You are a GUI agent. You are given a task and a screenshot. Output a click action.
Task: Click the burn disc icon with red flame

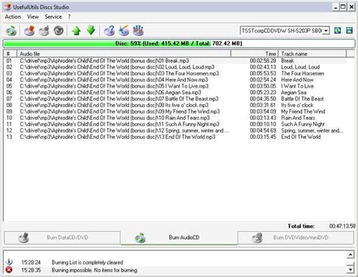point(29,31)
